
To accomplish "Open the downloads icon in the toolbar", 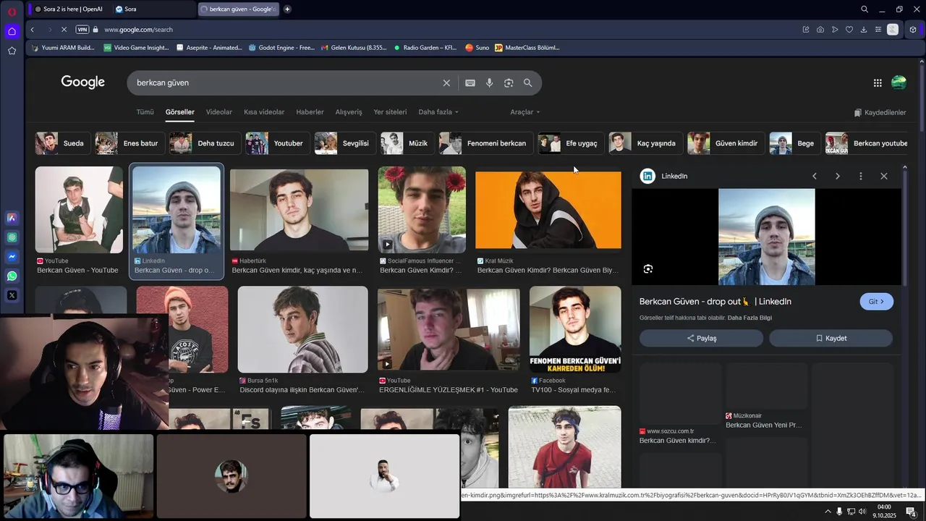I will click(x=863, y=30).
